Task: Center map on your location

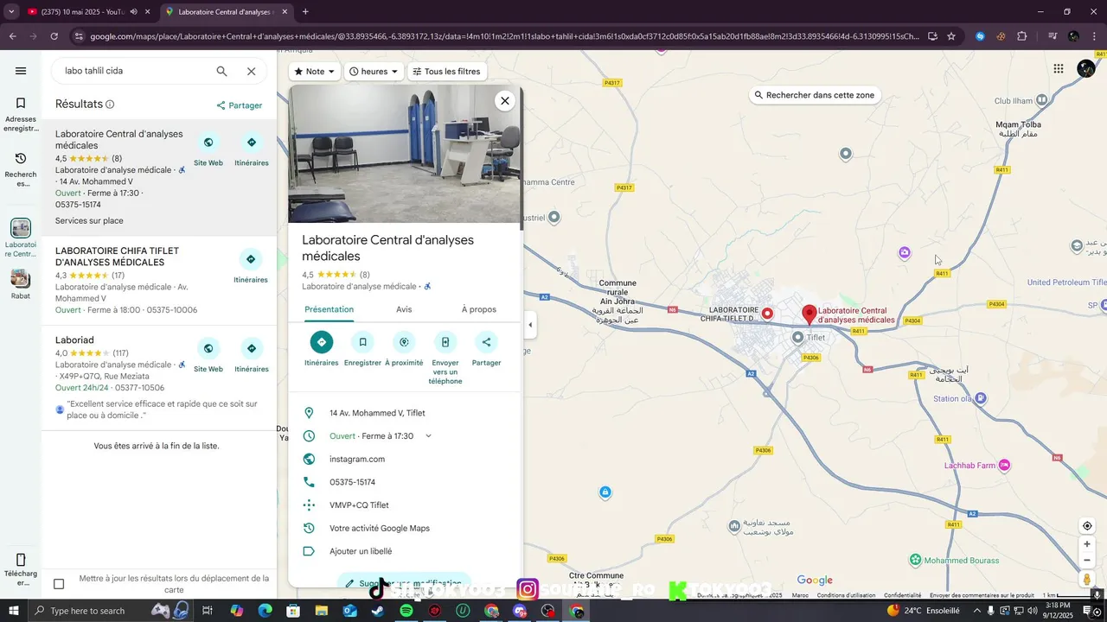Action: (1087, 526)
